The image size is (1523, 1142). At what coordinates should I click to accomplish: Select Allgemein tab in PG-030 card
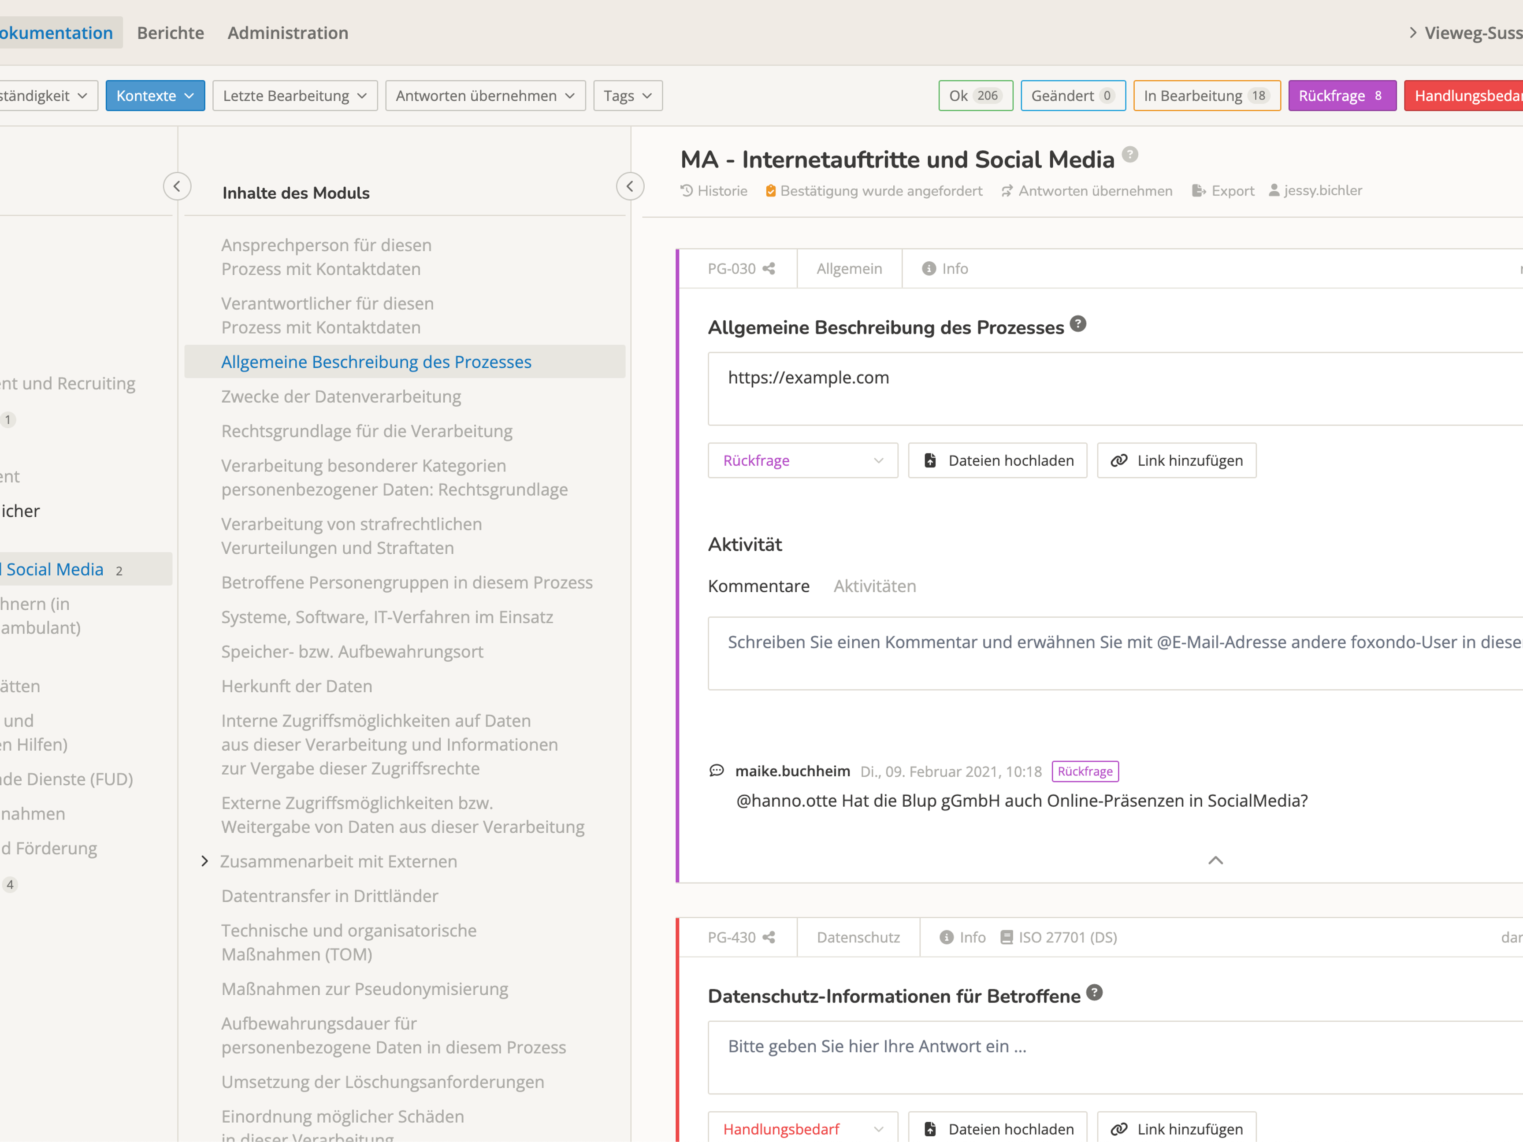pyautogui.click(x=849, y=268)
